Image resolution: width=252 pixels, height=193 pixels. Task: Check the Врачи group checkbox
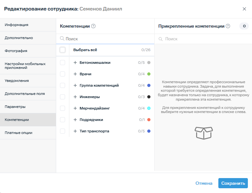63,74
